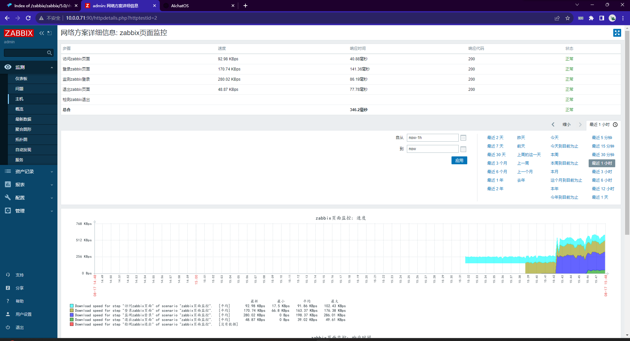Toggle kiosk fullscreen mode icon
Image resolution: width=630 pixels, height=341 pixels.
(x=617, y=33)
